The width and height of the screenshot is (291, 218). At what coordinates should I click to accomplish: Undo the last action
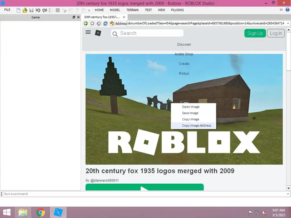(38, 10)
